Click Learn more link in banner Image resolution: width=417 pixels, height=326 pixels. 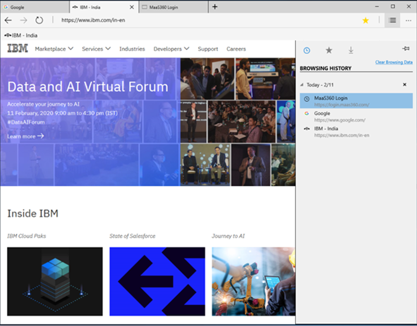[25, 136]
